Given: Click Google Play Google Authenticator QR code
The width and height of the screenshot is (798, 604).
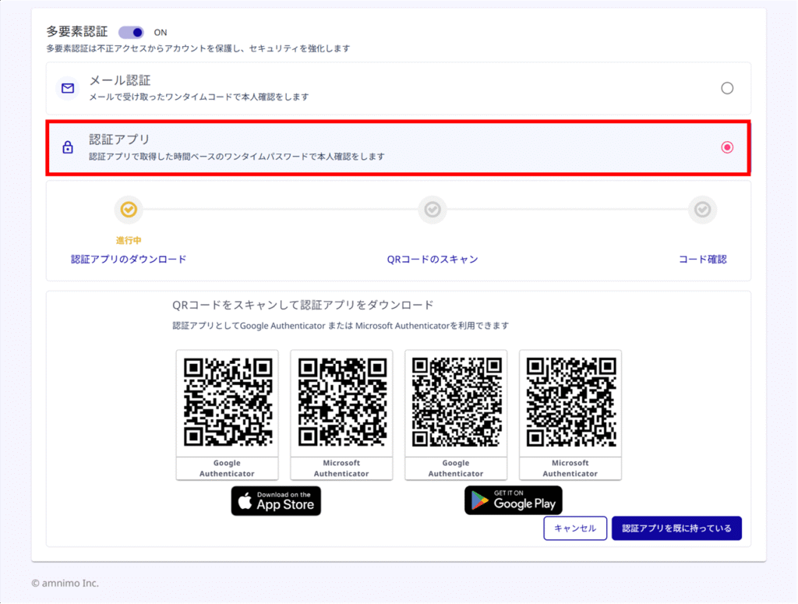Looking at the screenshot, I should pos(457,402).
